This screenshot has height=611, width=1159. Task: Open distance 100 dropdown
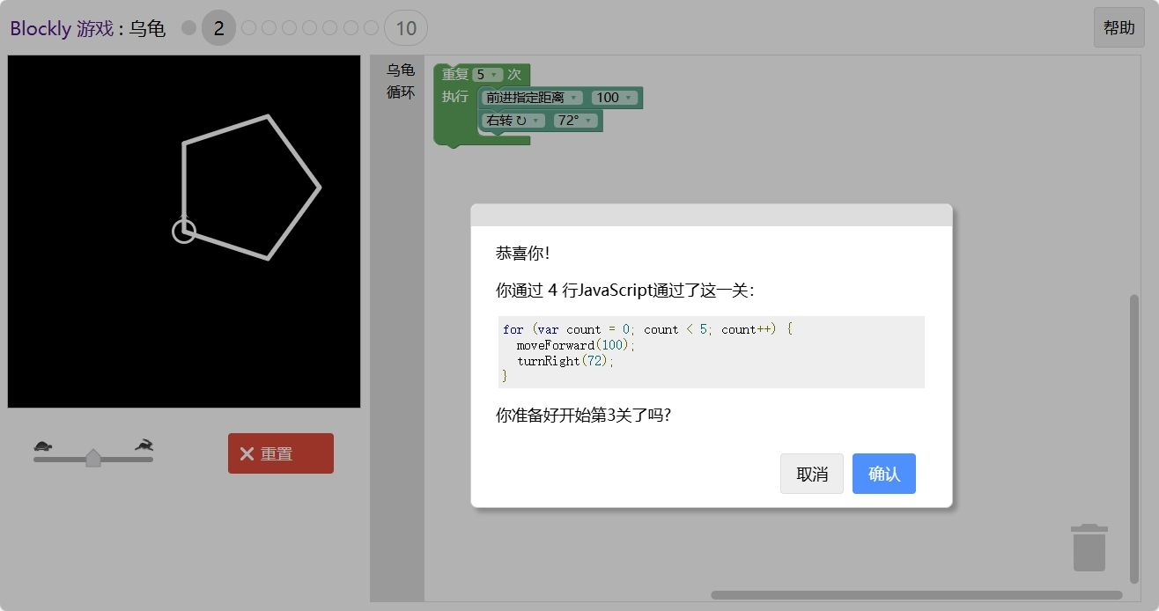(615, 98)
